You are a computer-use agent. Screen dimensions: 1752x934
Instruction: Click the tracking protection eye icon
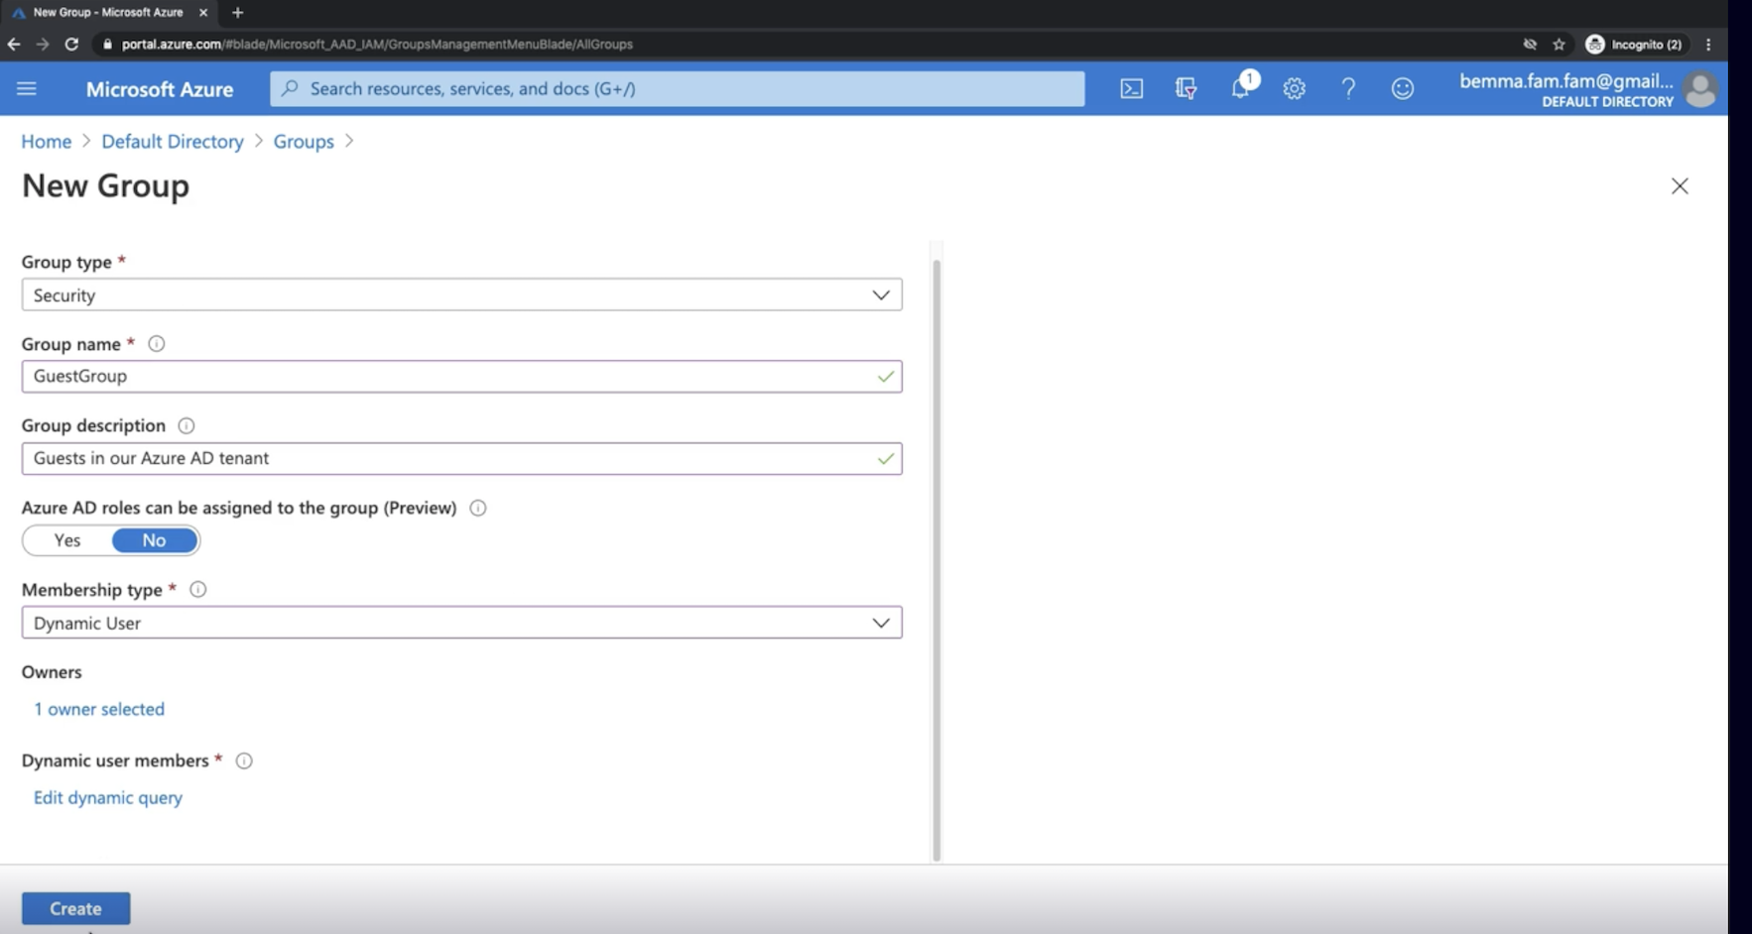click(x=1530, y=44)
